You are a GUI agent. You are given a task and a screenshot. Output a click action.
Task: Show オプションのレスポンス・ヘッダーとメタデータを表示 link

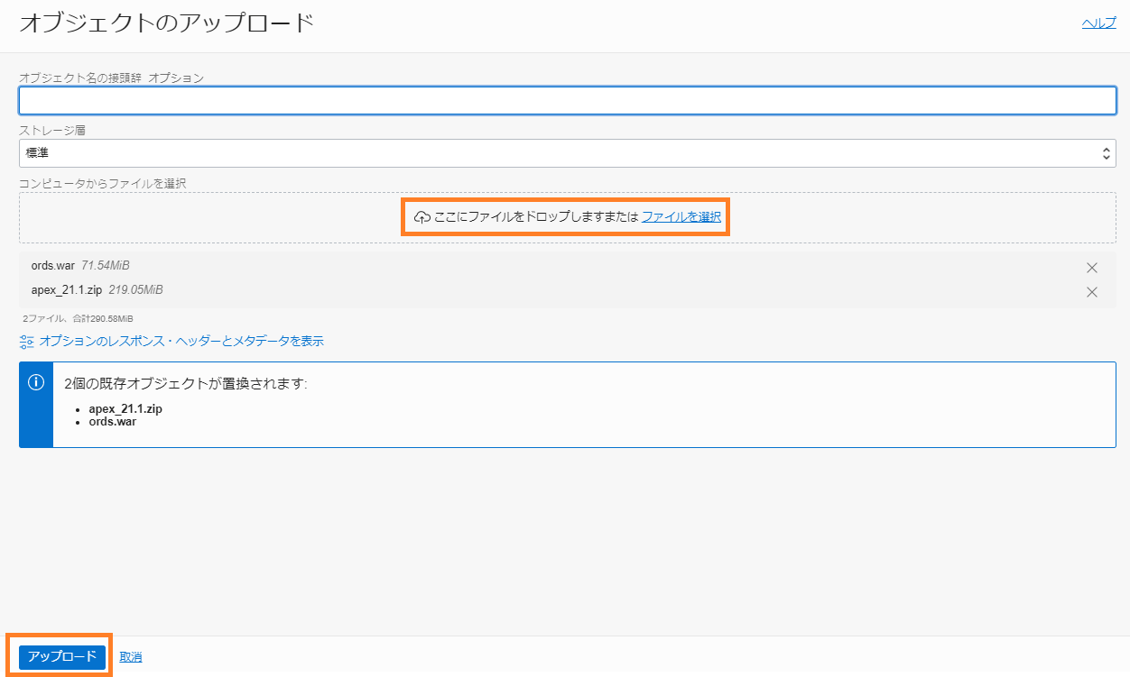coord(181,342)
